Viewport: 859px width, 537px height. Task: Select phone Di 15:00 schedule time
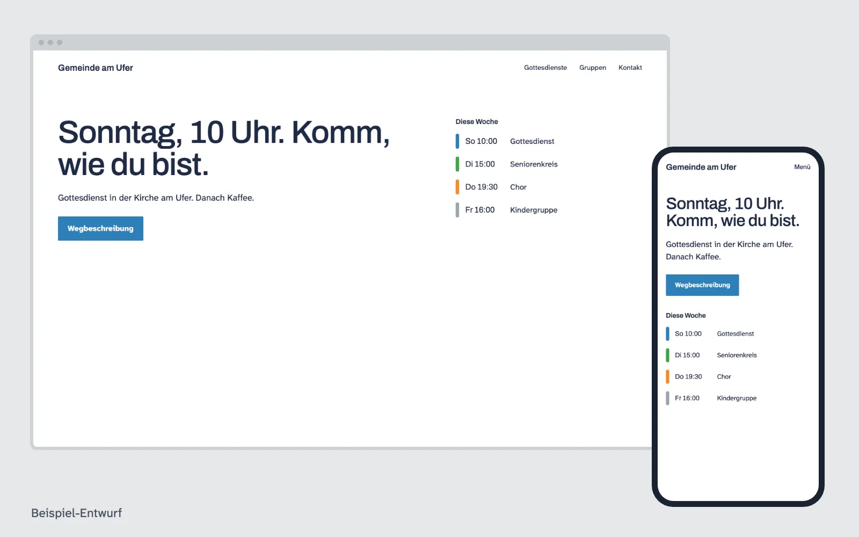pos(687,355)
